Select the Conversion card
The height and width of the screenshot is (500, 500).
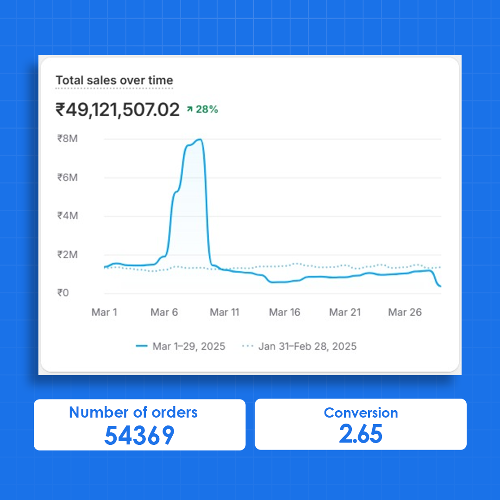(x=361, y=425)
